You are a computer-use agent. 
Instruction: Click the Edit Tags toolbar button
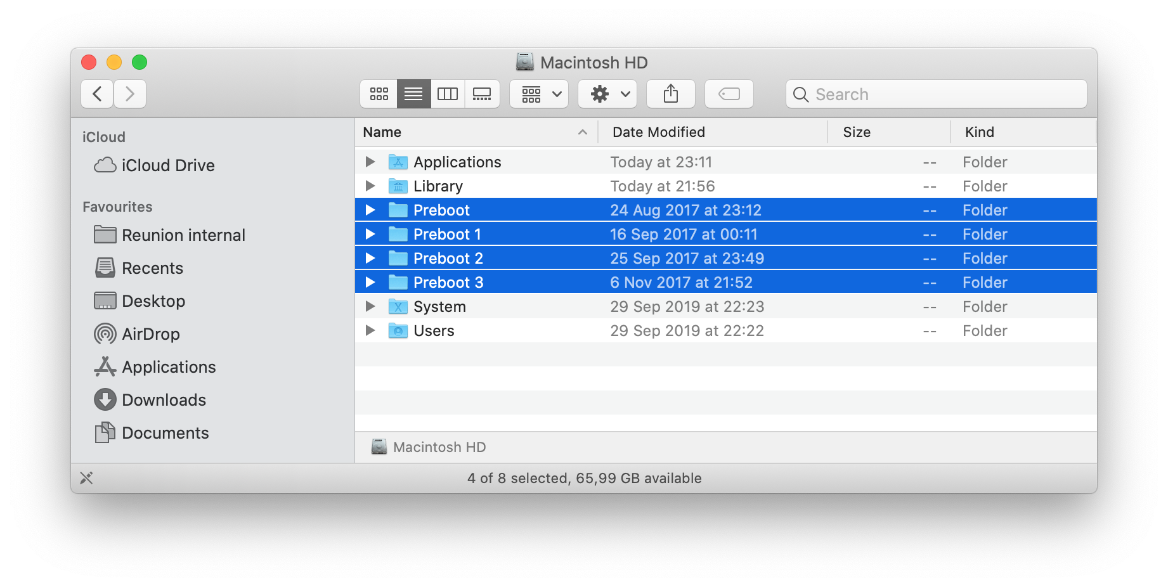[729, 94]
